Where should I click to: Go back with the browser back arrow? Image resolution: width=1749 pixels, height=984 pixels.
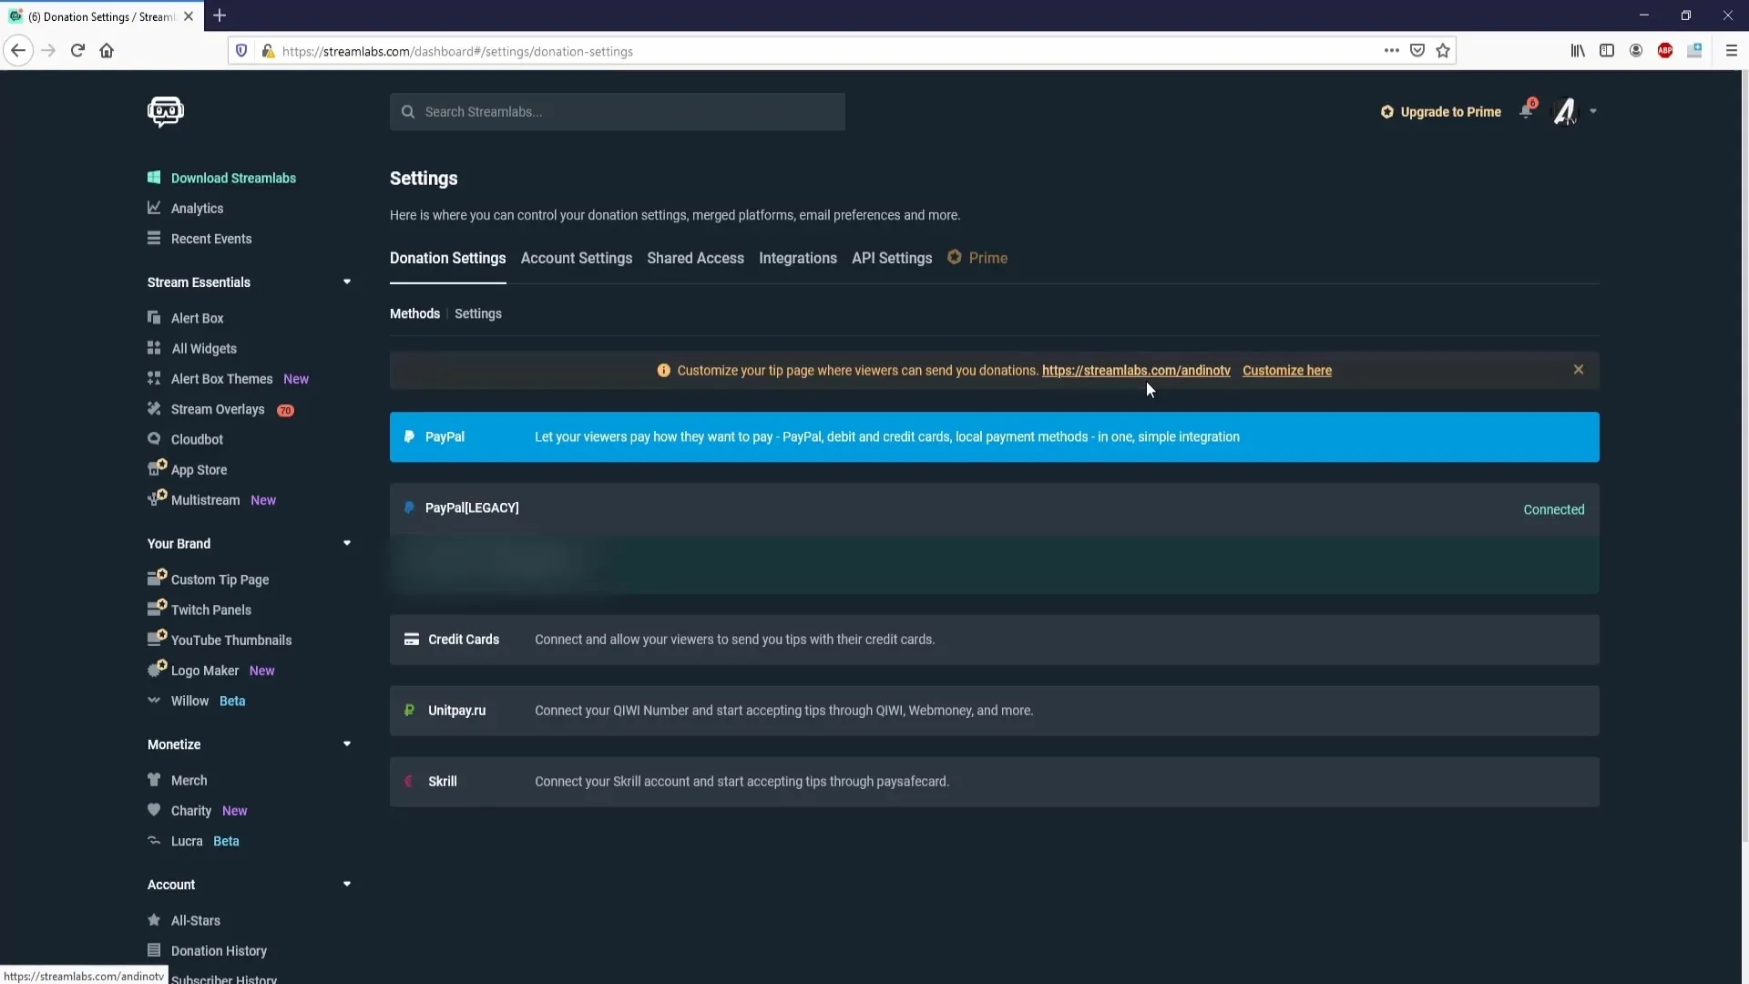[x=18, y=51]
